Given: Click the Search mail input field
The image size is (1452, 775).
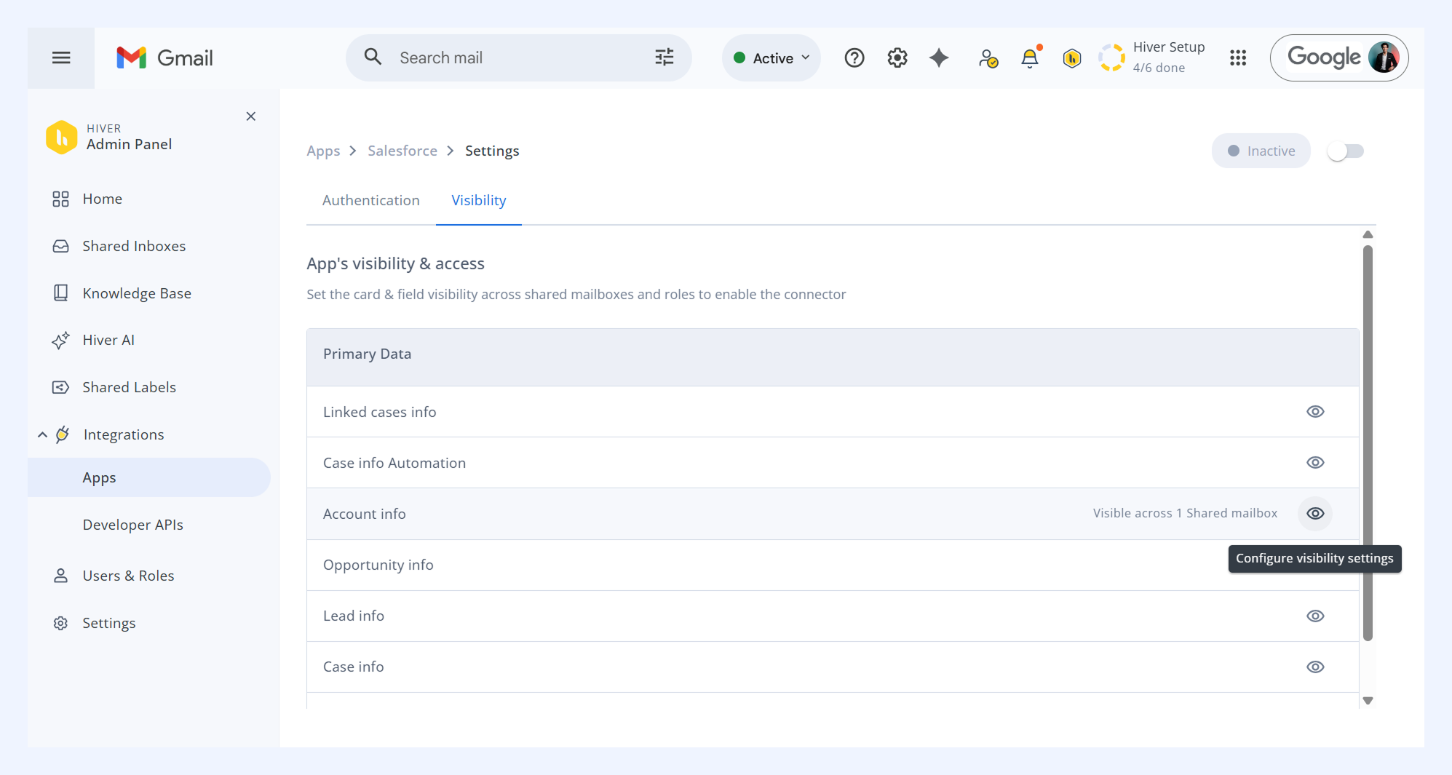Looking at the screenshot, I should [x=519, y=57].
